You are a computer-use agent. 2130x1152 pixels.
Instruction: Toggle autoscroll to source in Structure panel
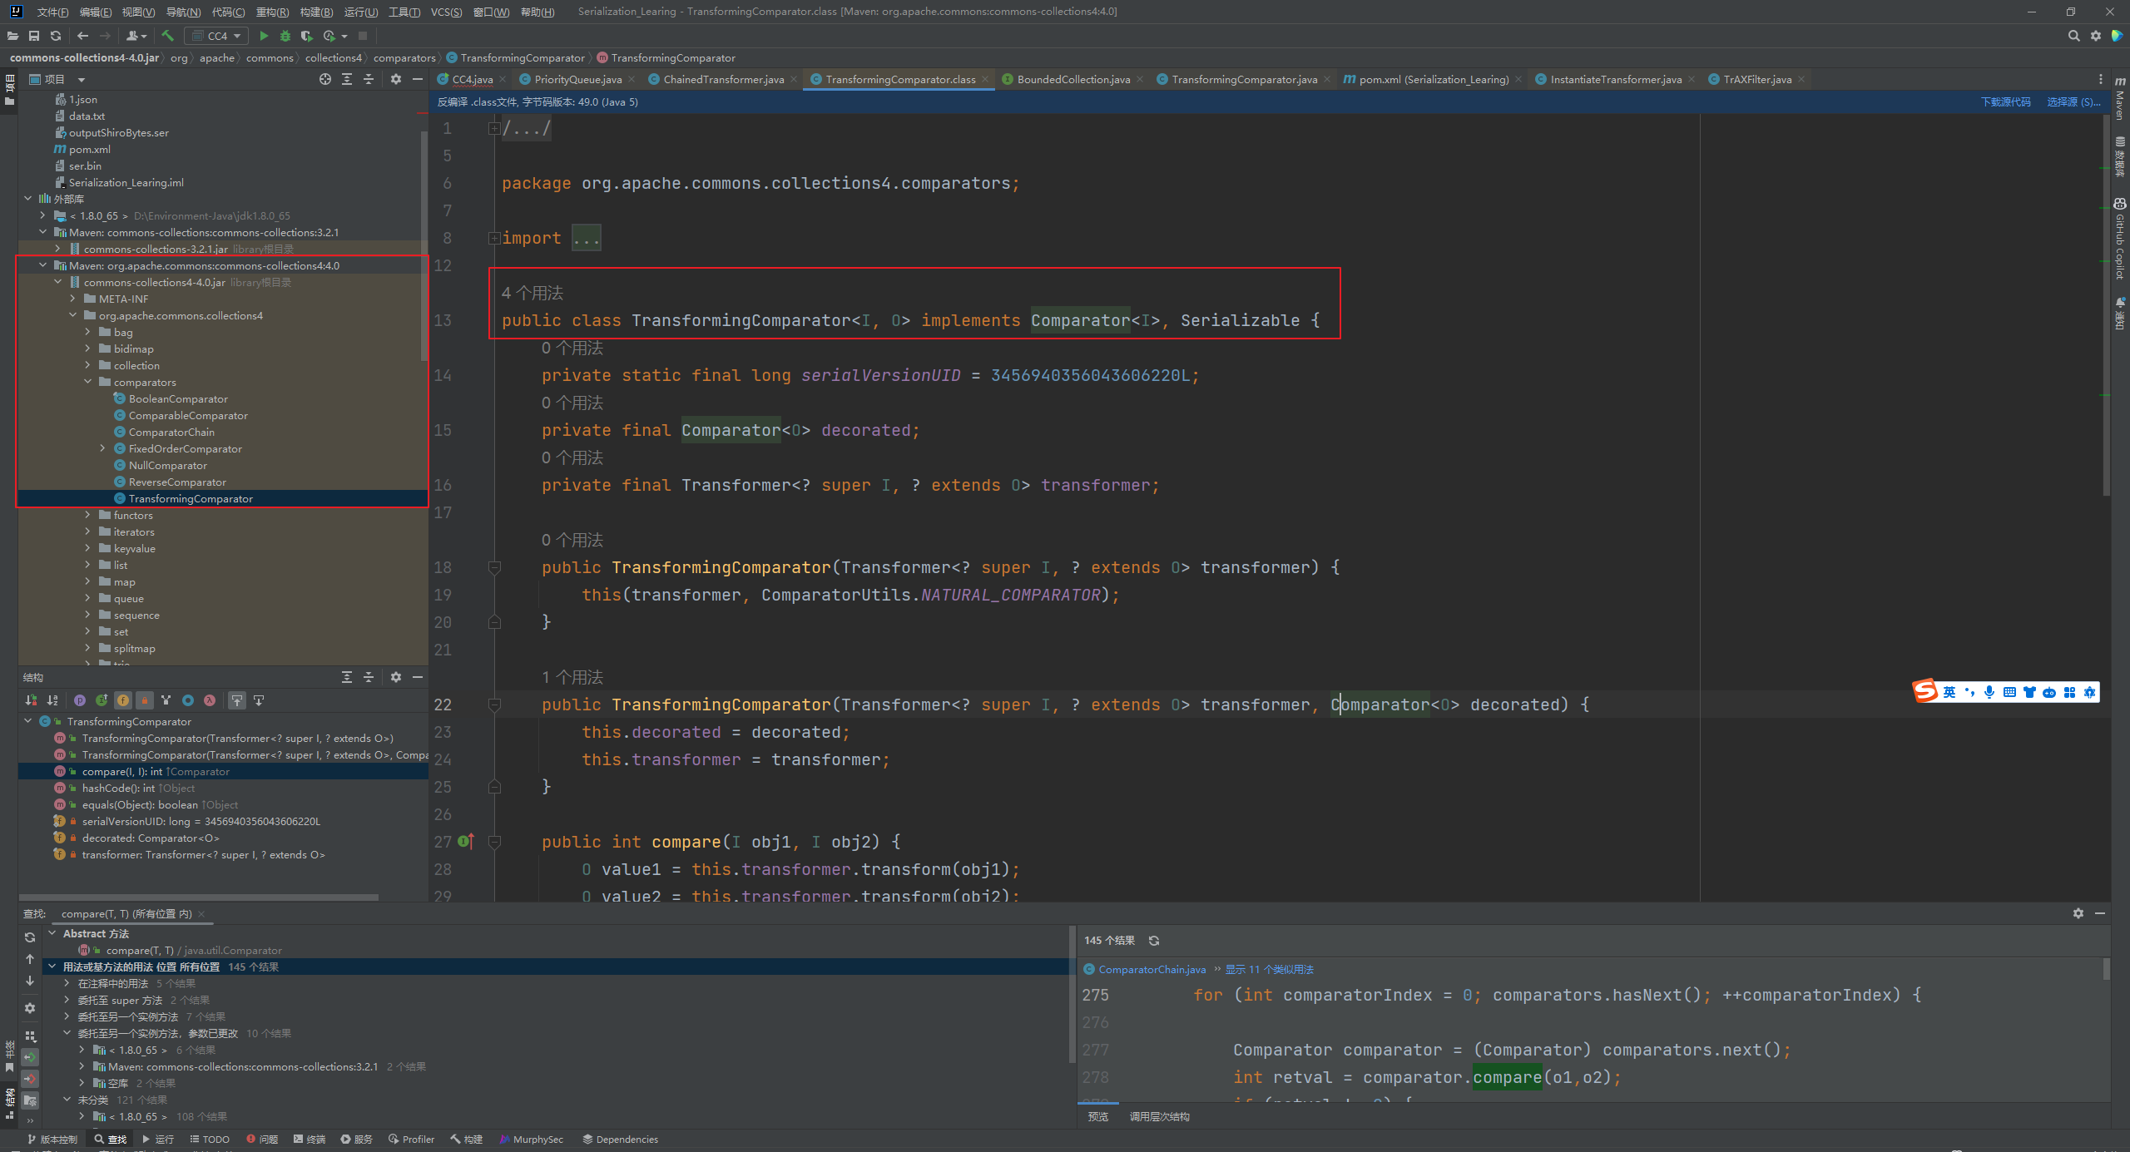[237, 700]
